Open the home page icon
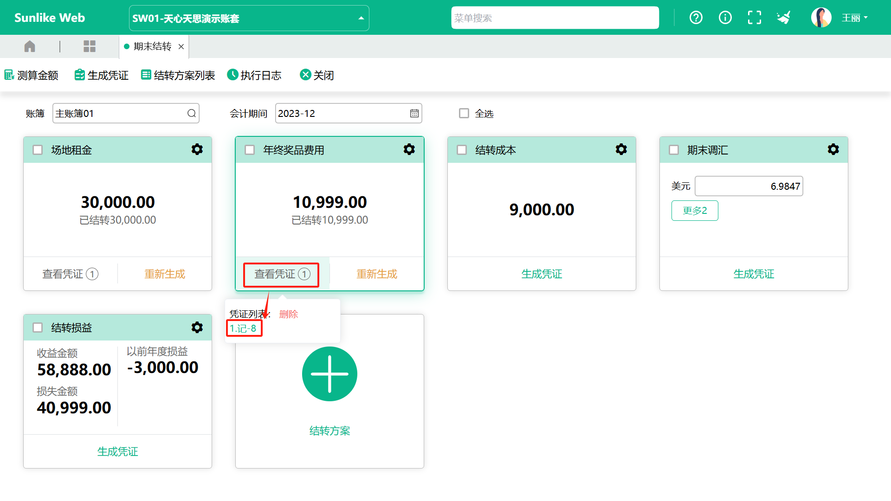Viewport: 891px width, 501px height. pyautogui.click(x=30, y=46)
